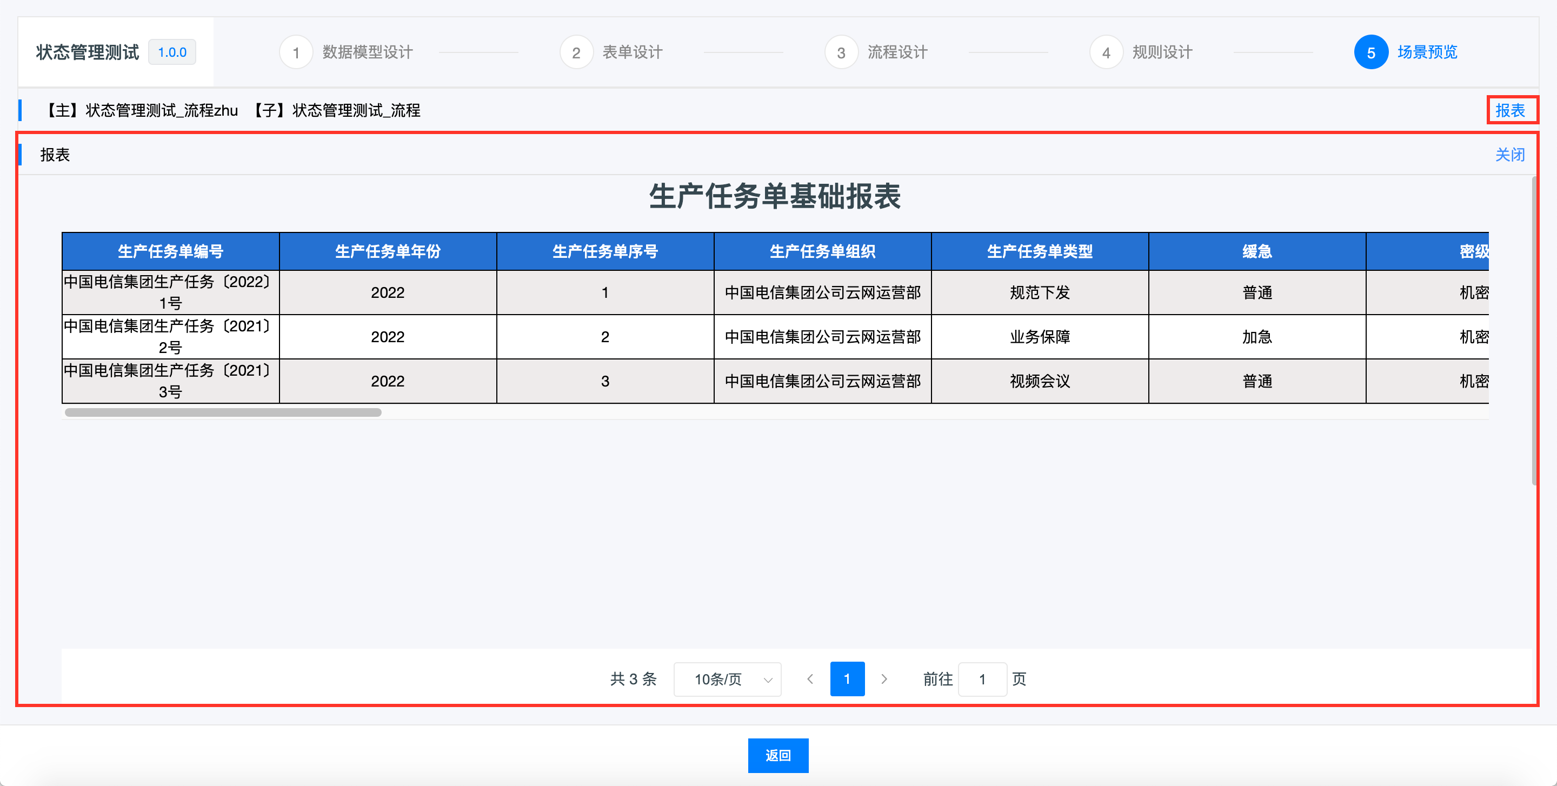Viewport: 1557px width, 786px height.
Task: Click the table horizontal scrollbar thumb
Action: [x=223, y=412]
